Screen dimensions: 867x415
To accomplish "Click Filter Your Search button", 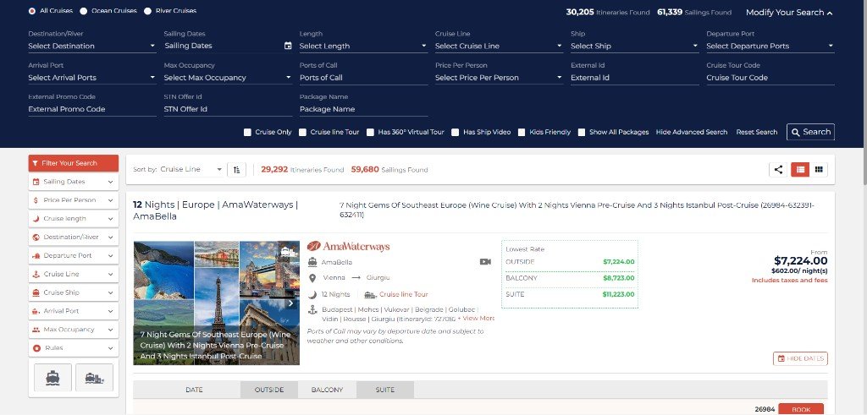I will [74, 163].
